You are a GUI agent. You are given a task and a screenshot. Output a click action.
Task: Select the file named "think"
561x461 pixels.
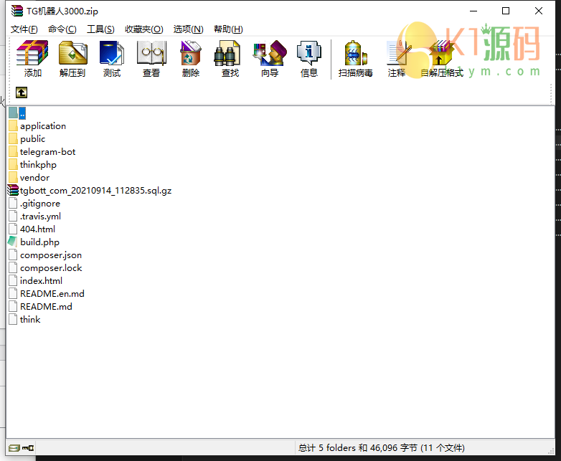pos(30,319)
